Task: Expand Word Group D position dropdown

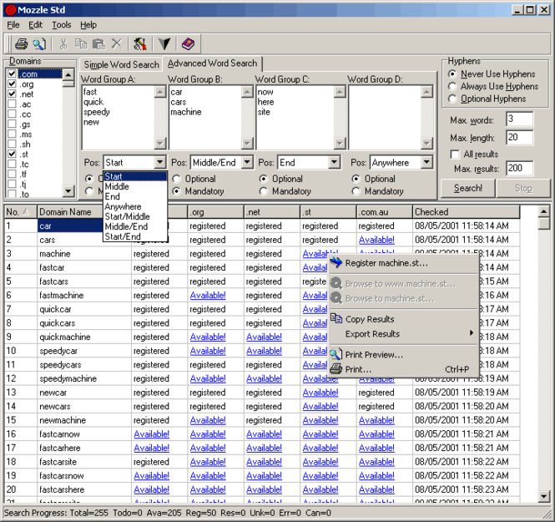Action: [426, 163]
